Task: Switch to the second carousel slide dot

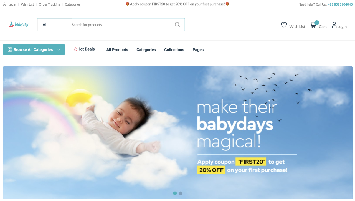Action: pyautogui.click(x=181, y=193)
